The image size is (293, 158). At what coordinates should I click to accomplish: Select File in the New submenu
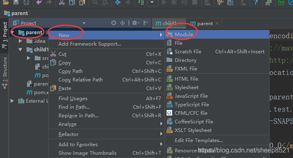(x=217, y=43)
